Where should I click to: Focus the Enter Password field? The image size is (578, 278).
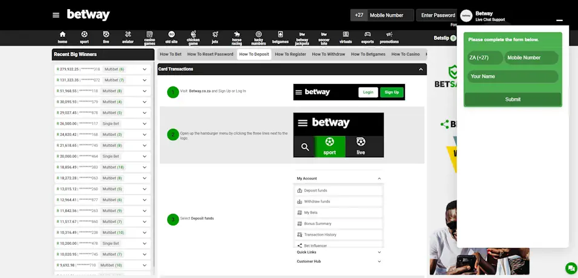(x=438, y=15)
